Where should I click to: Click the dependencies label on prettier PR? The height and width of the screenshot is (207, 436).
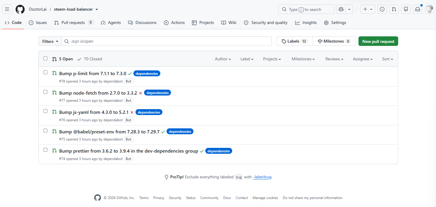coord(219,151)
